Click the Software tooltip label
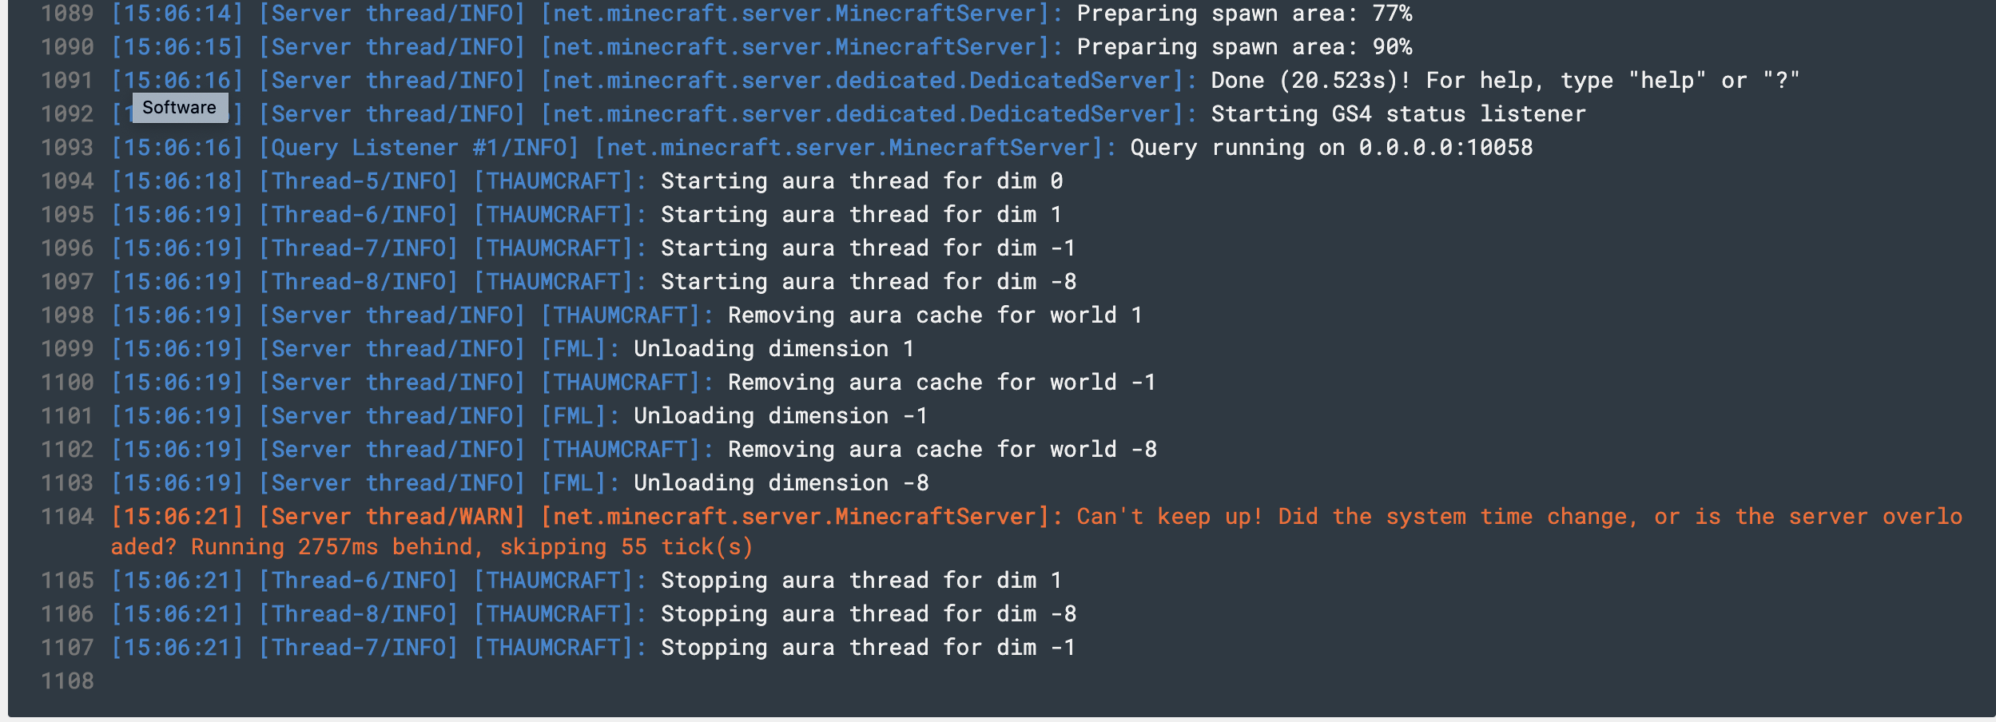 [x=180, y=108]
